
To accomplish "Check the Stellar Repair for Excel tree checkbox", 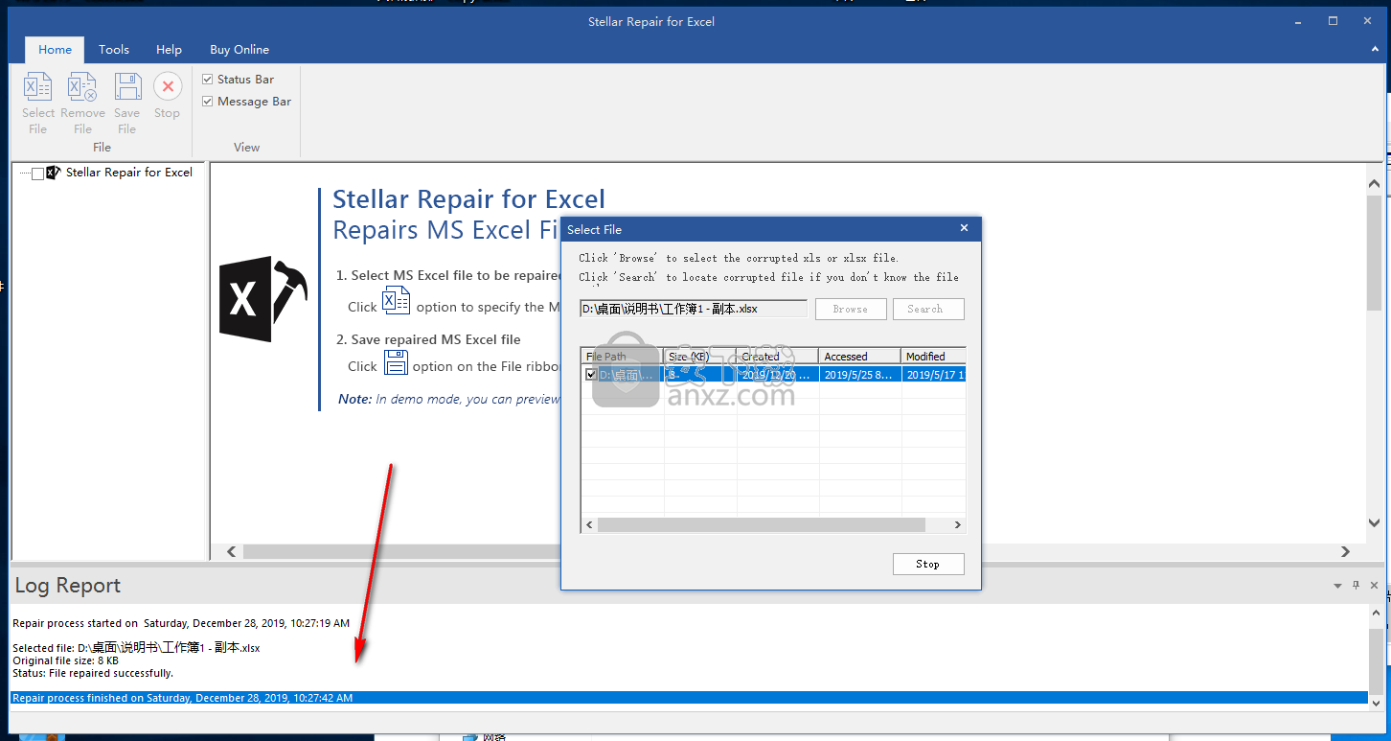I will click(x=37, y=174).
